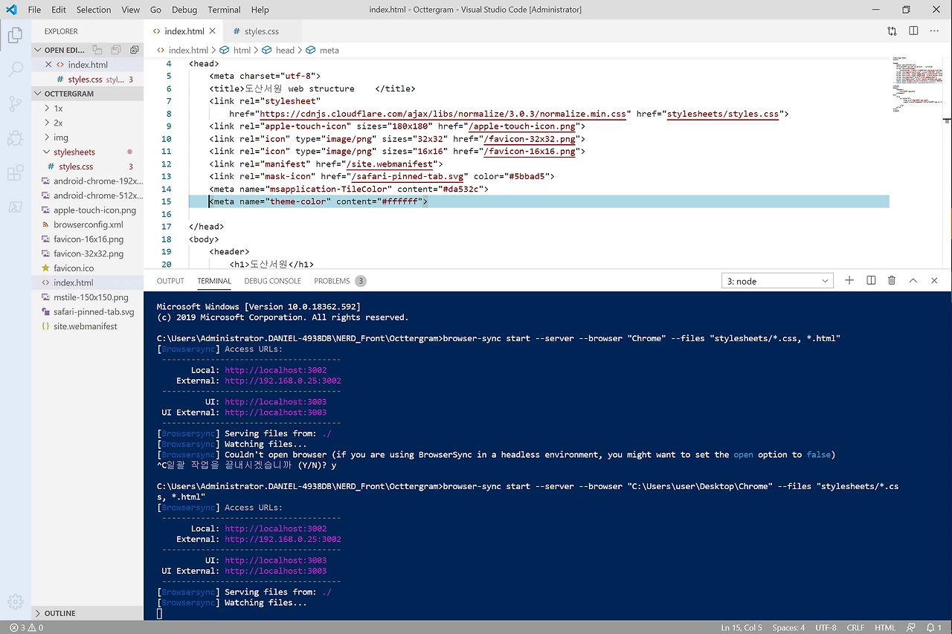Change language mode via 'HTML' status item
952x634 pixels.
(885, 627)
